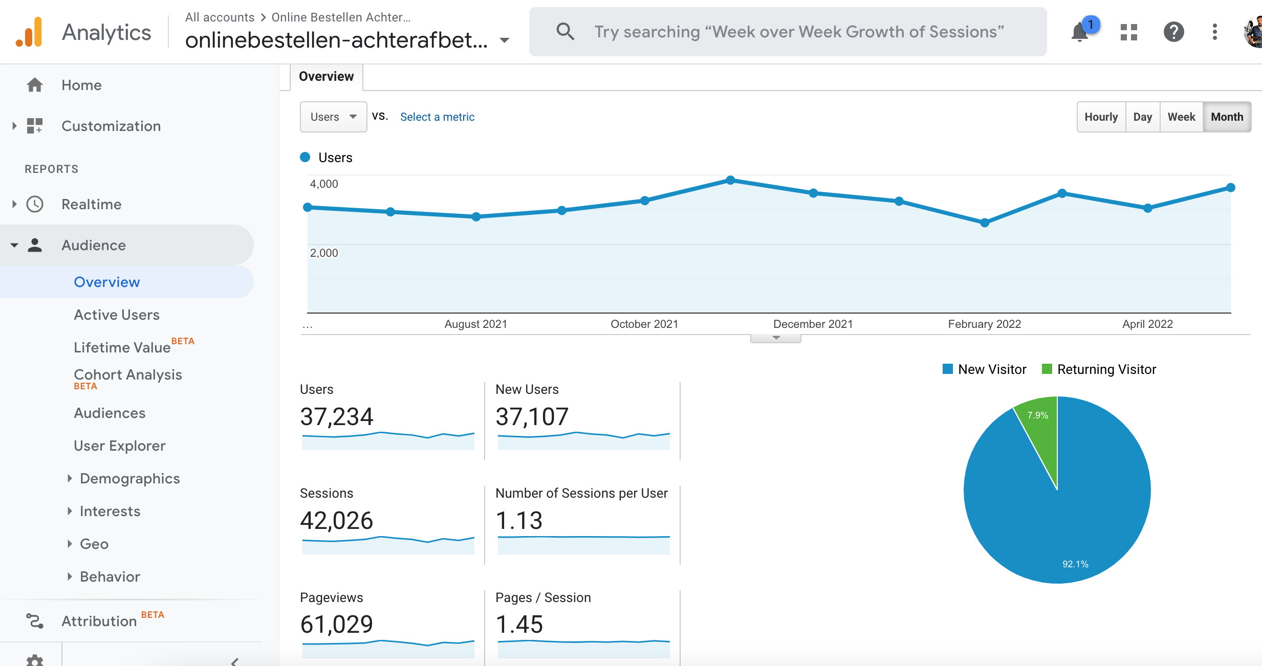Open the notifications bell
The width and height of the screenshot is (1262, 666).
point(1080,32)
